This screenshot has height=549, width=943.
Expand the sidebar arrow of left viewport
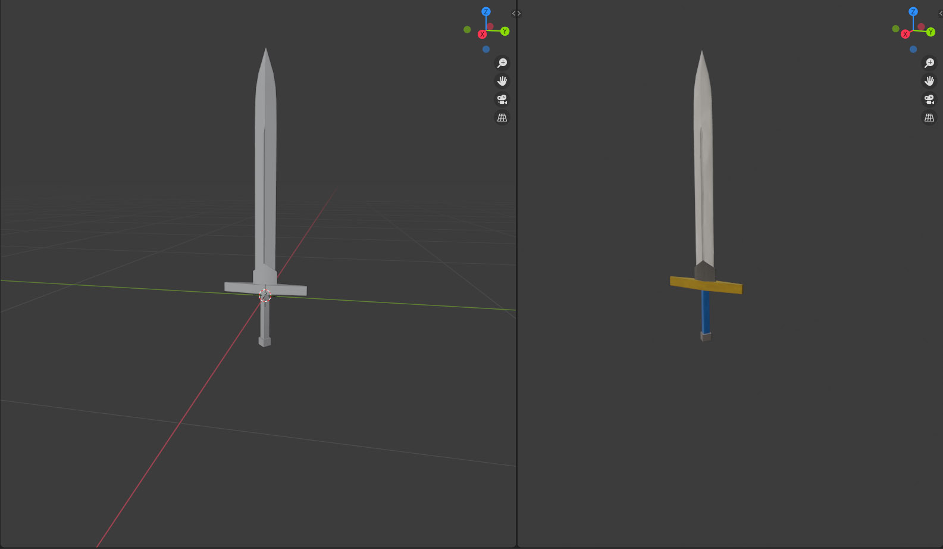point(516,14)
